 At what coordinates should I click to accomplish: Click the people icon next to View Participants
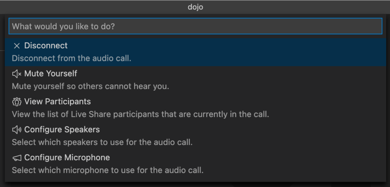tap(17, 102)
